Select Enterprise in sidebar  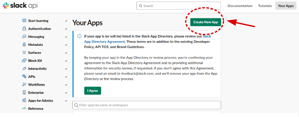tap(36, 93)
